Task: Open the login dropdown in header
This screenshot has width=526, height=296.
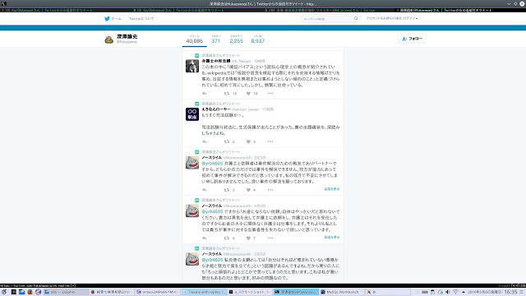Action: click(392, 18)
